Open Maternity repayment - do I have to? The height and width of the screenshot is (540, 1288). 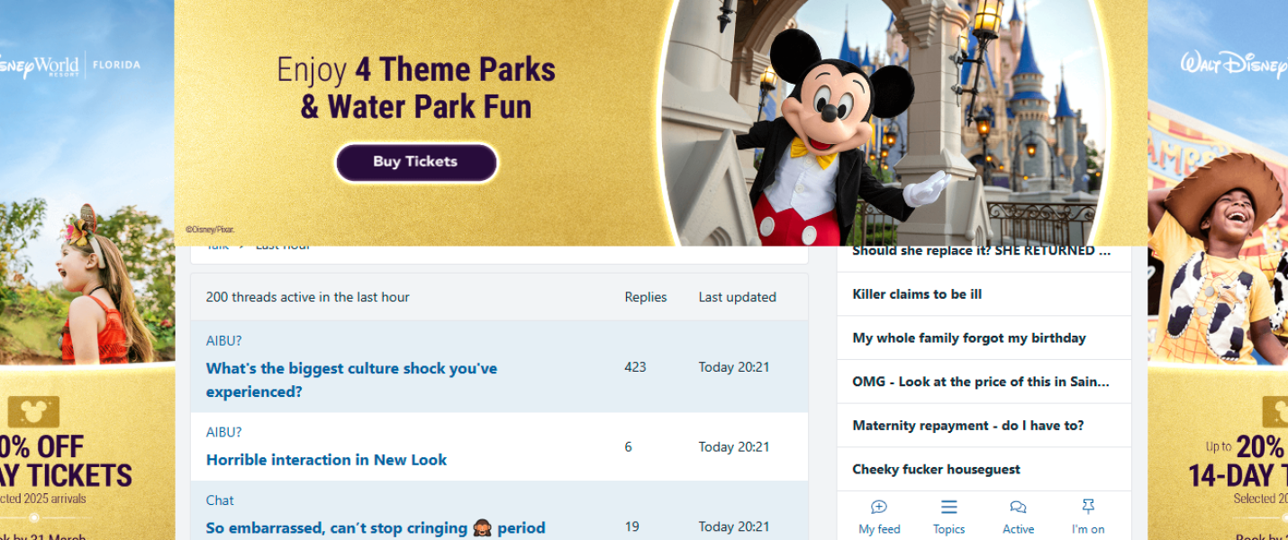tap(968, 426)
